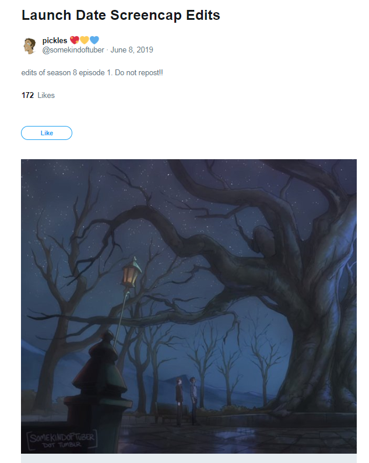
Task: Click the blue heart emoji
Action: click(94, 40)
